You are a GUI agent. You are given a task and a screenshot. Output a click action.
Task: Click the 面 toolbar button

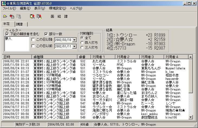pos(53,16)
